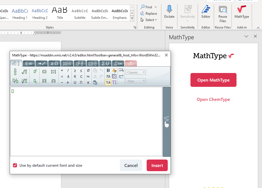Expand MathType pane options chevron
Screen dimensions: 262x188
click(x=246, y=36)
